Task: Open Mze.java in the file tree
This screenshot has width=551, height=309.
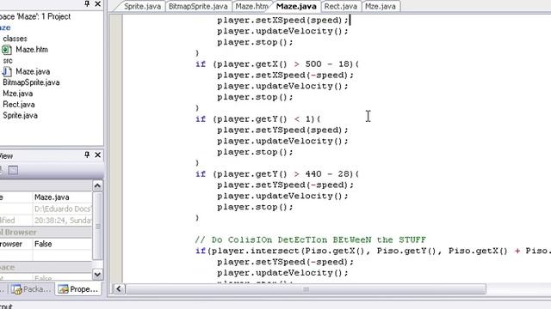Action: [x=17, y=94]
